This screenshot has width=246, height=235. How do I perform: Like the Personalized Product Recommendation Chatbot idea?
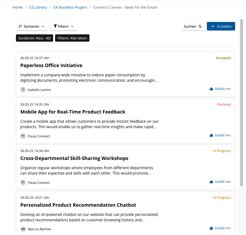pos(220,228)
